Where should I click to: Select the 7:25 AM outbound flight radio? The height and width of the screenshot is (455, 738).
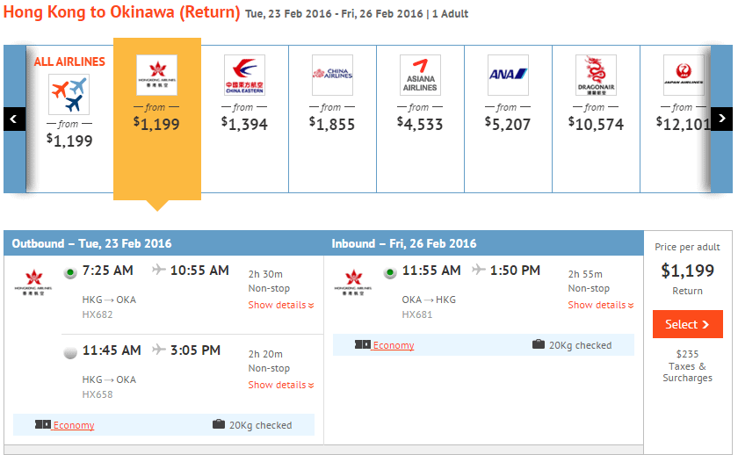click(70, 271)
